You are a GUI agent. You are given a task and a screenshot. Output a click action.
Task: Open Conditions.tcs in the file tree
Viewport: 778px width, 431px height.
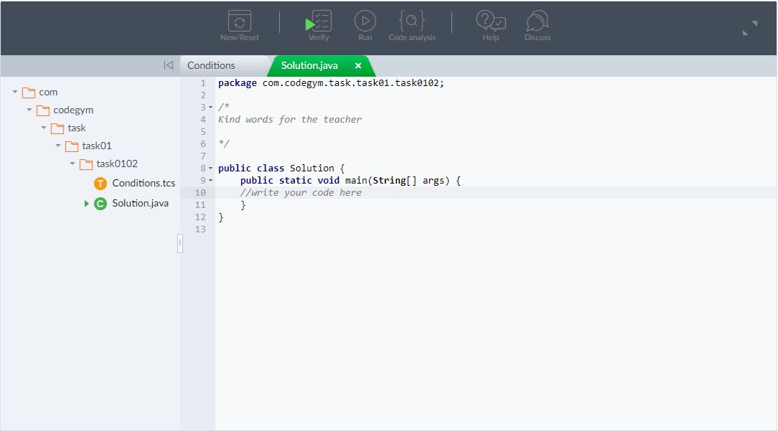click(x=144, y=183)
